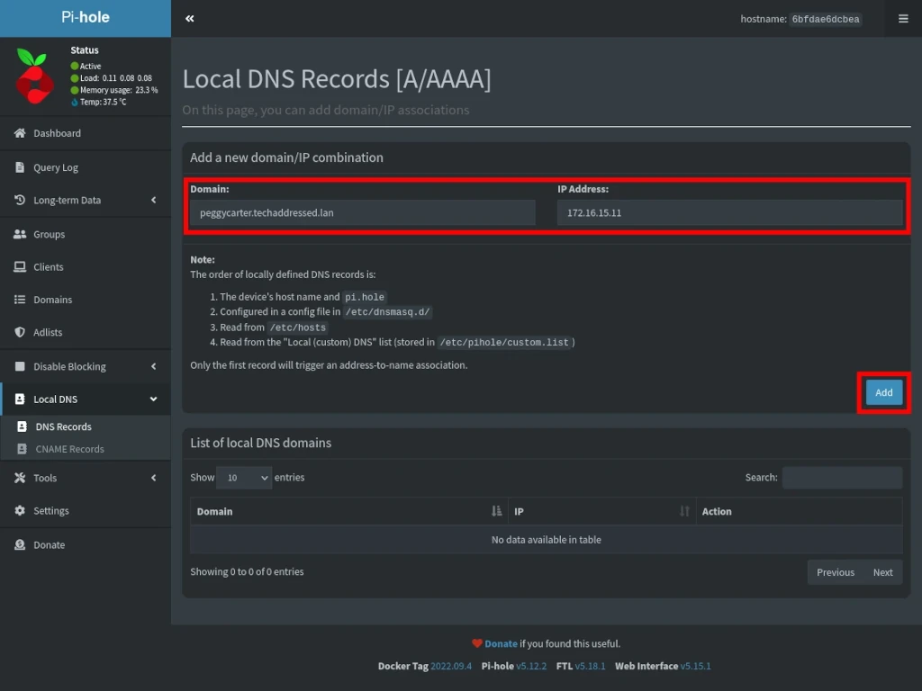
Task: Click the Groups people icon
Action: pyautogui.click(x=20, y=234)
